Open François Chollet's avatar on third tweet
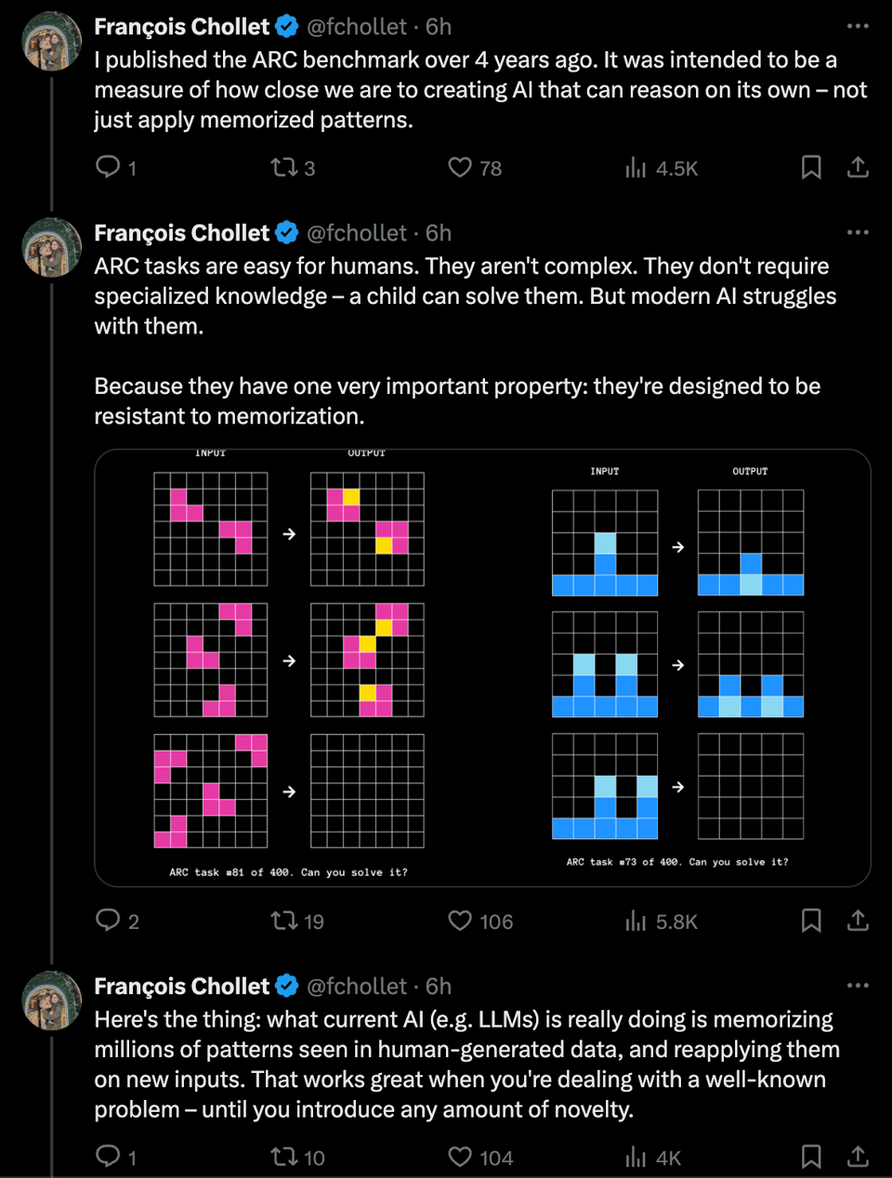892x1178 pixels. (x=52, y=1001)
